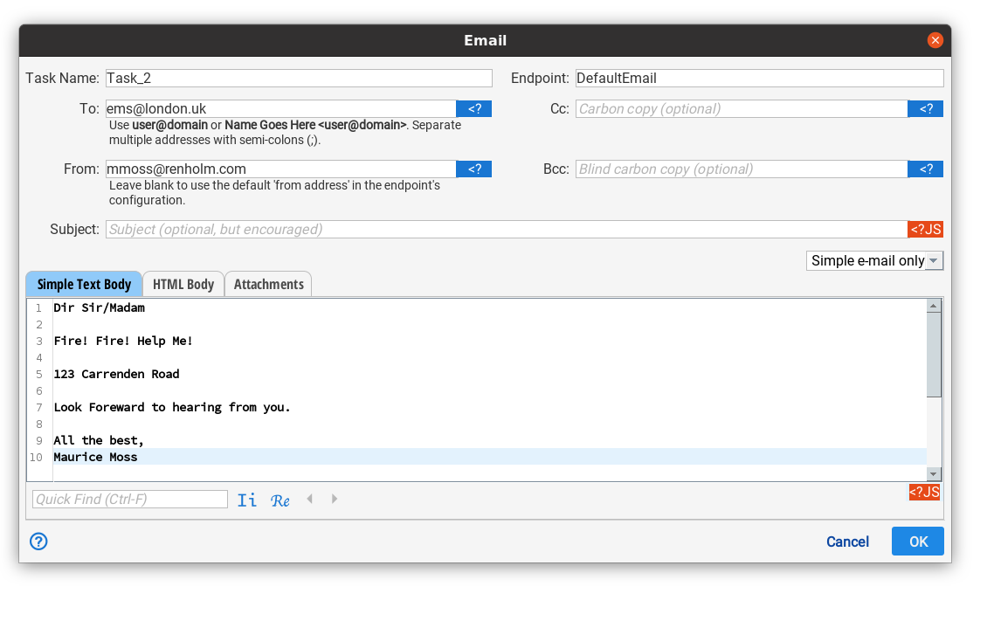Click inside the Quick Find box
The width and height of the screenshot is (994, 621).
click(128, 499)
